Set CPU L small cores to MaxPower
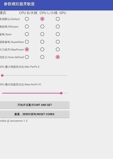The width and height of the screenshot is (113, 159). 42,50
